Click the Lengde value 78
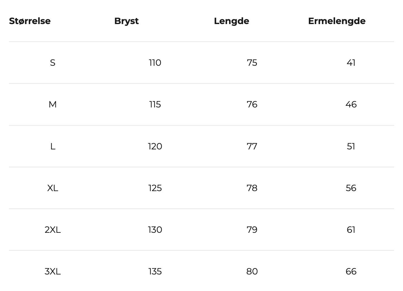Viewport: 403px width, 291px height. 252,188
